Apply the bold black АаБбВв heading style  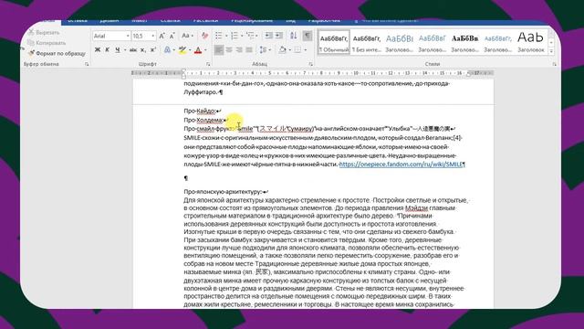[464, 43]
